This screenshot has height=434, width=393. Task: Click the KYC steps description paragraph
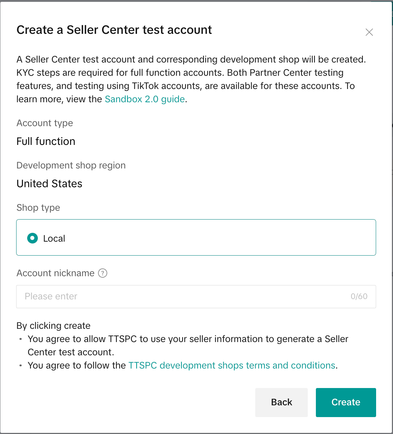(191, 79)
